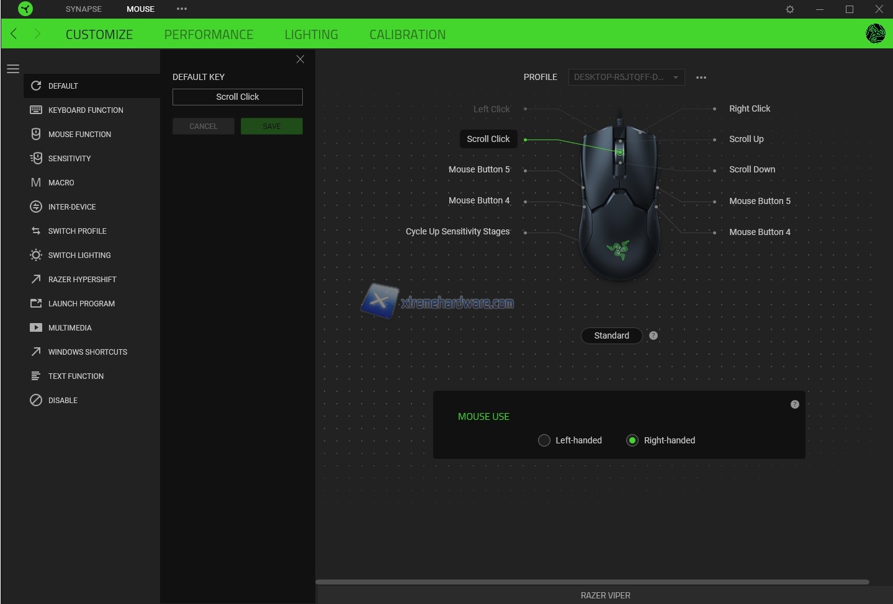Expand the Standard mode selector
893x604 pixels.
point(611,335)
